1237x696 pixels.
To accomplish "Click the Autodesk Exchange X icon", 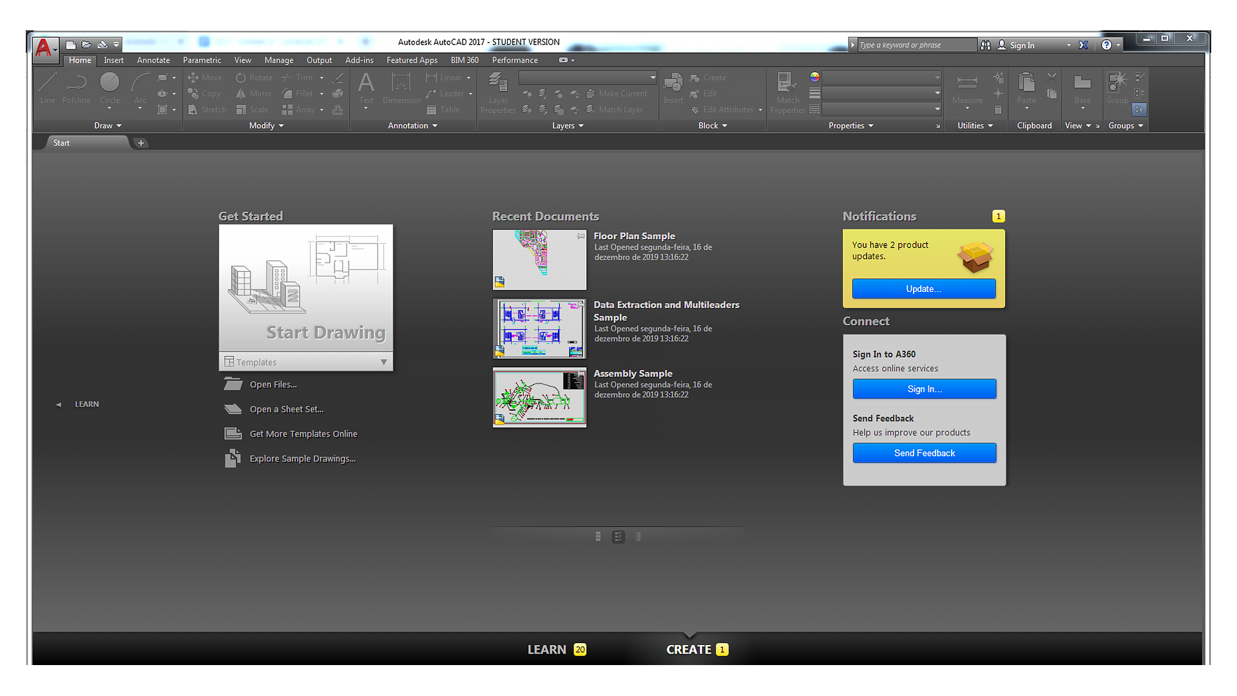I will click(1083, 45).
